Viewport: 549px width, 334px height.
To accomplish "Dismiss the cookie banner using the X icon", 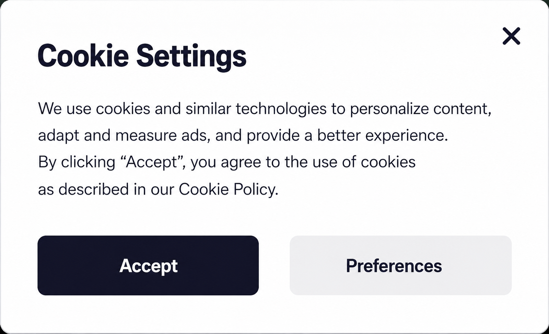I will coord(511,36).
